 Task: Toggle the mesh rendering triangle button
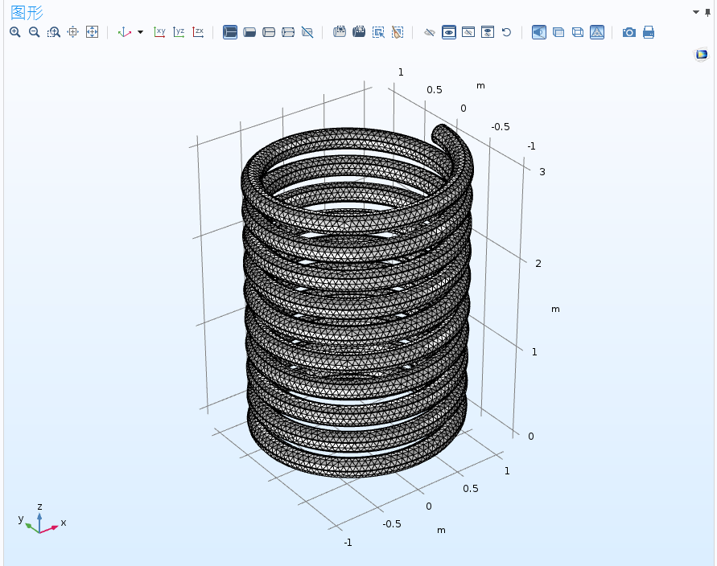click(597, 32)
